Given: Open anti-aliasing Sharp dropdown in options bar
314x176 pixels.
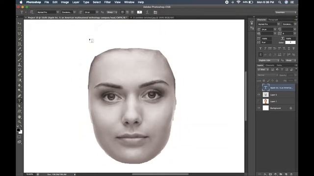Looking at the screenshot, I should (112, 12).
